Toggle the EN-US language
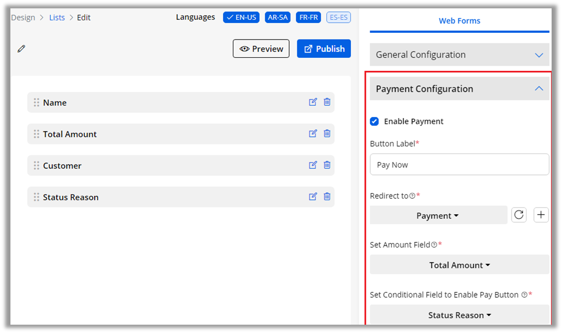Screen dimensions: 562x333 pos(241,17)
